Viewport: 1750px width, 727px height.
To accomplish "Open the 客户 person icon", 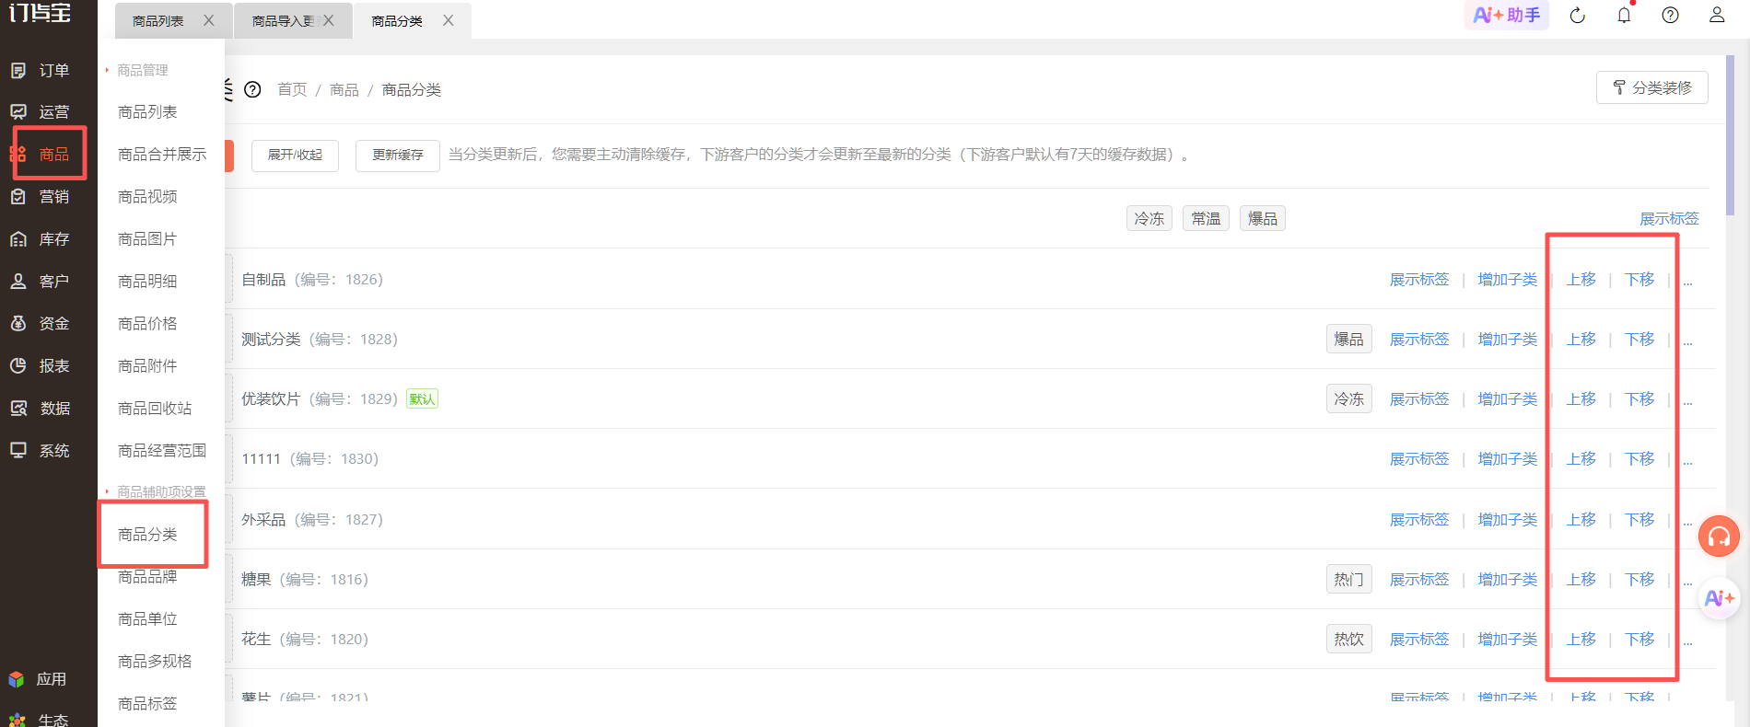I will click(18, 282).
